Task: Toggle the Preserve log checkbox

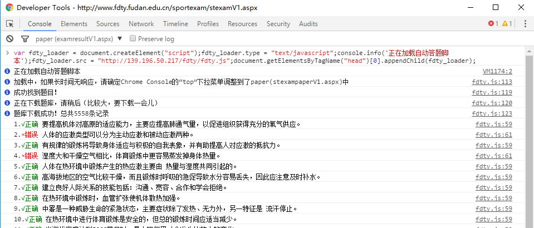Action: (133, 38)
